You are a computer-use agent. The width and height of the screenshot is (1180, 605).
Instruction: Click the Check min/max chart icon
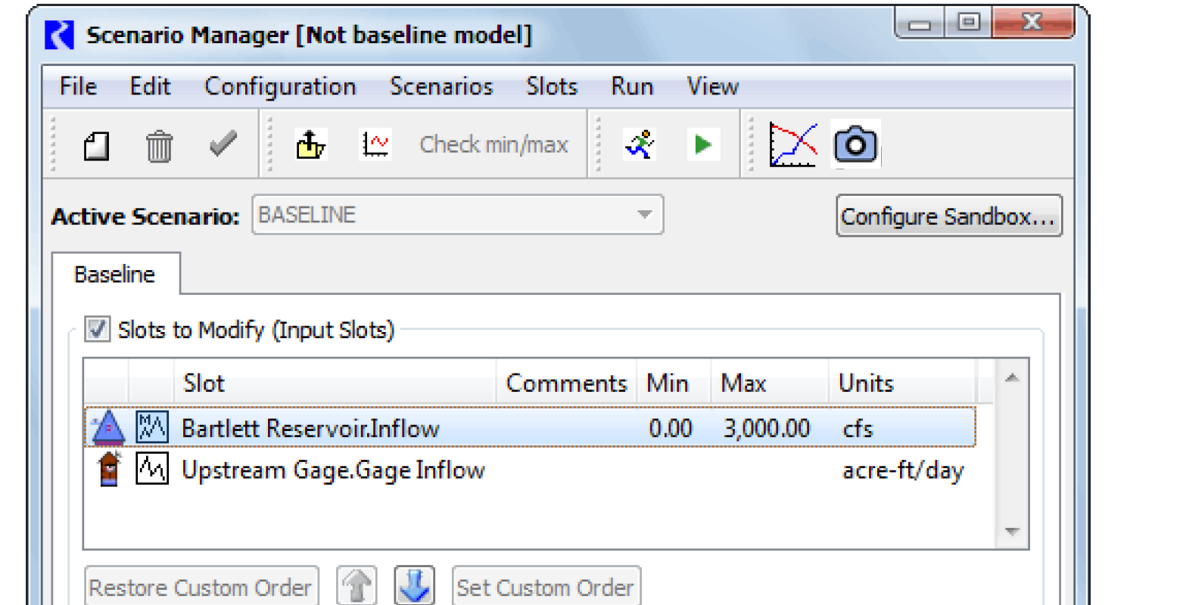pyautogui.click(x=375, y=144)
